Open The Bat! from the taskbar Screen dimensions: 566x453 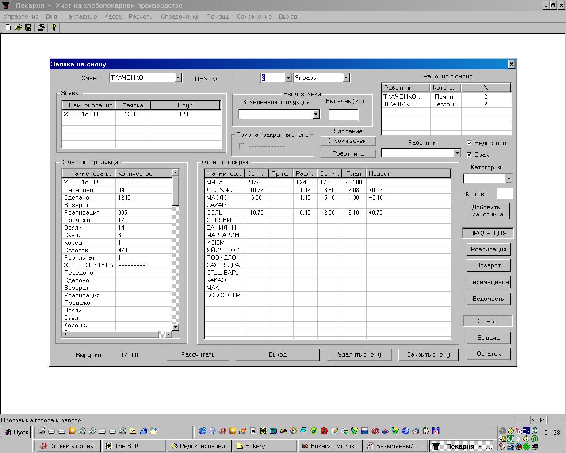tap(134, 446)
